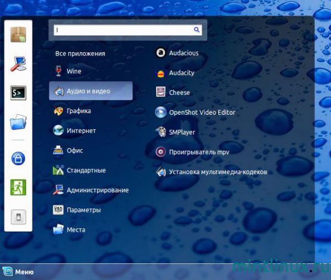Launch SMPlayer from its name
331x280 pixels.
tap(182, 133)
